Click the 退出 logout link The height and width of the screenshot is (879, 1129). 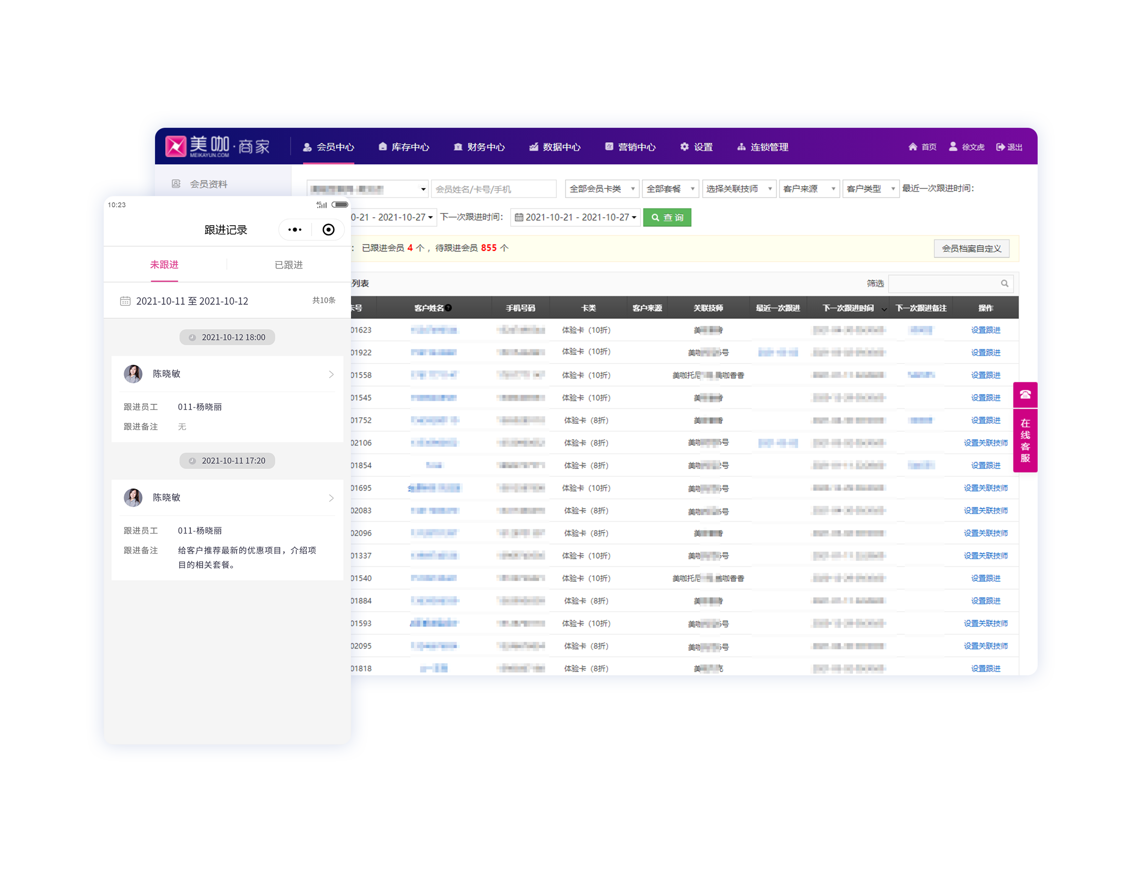(1009, 147)
